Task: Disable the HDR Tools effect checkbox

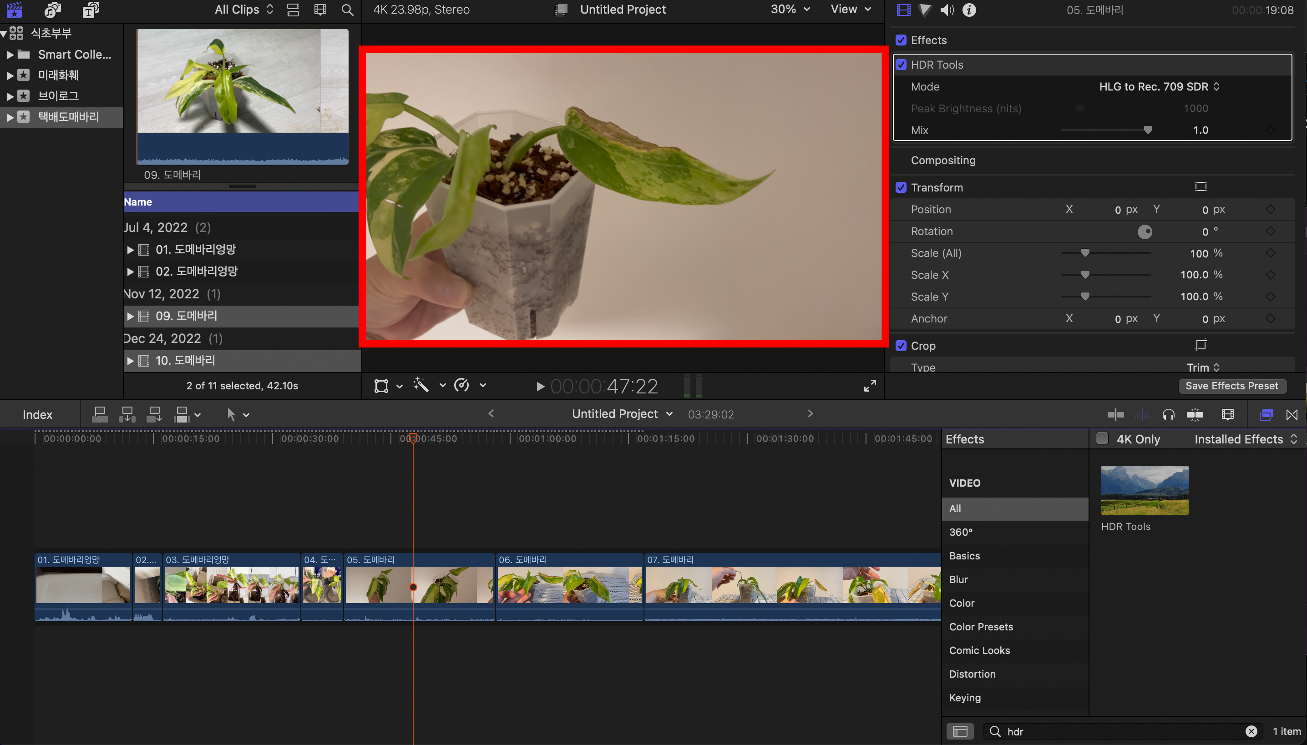Action: (901, 65)
